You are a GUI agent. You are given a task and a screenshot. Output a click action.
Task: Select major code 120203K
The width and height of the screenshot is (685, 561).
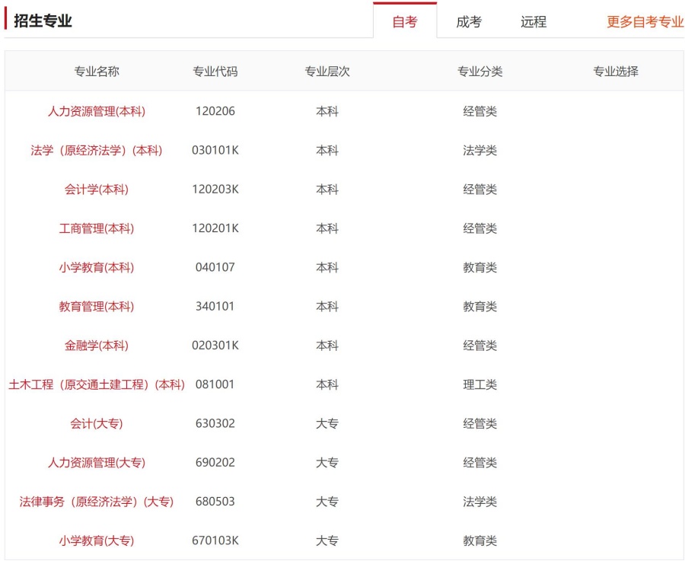pos(215,190)
